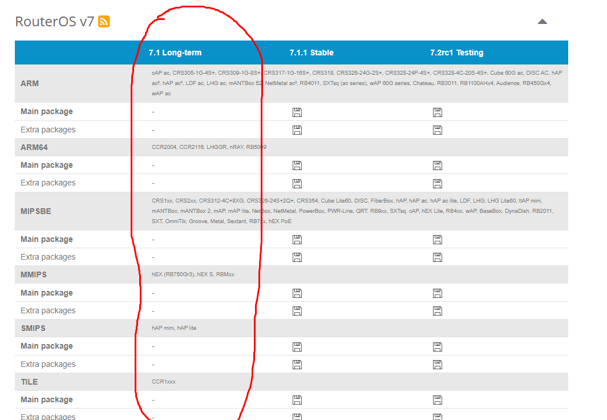Image resolution: width=607 pixels, height=420 pixels.
Task: Click the MIPSBE device list starting 'CRS1xx'
Action: click(353, 211)
